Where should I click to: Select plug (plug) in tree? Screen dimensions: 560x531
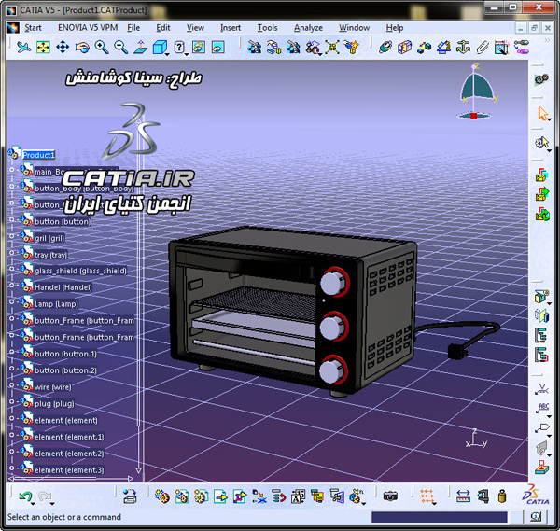pos(54,404)
